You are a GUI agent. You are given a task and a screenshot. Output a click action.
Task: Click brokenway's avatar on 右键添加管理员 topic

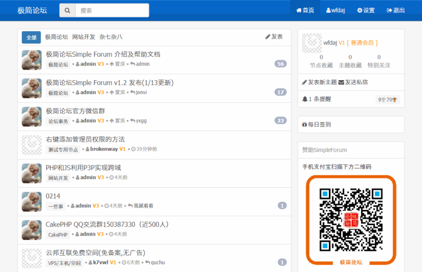pyautogui.click(x=32, y=145)
